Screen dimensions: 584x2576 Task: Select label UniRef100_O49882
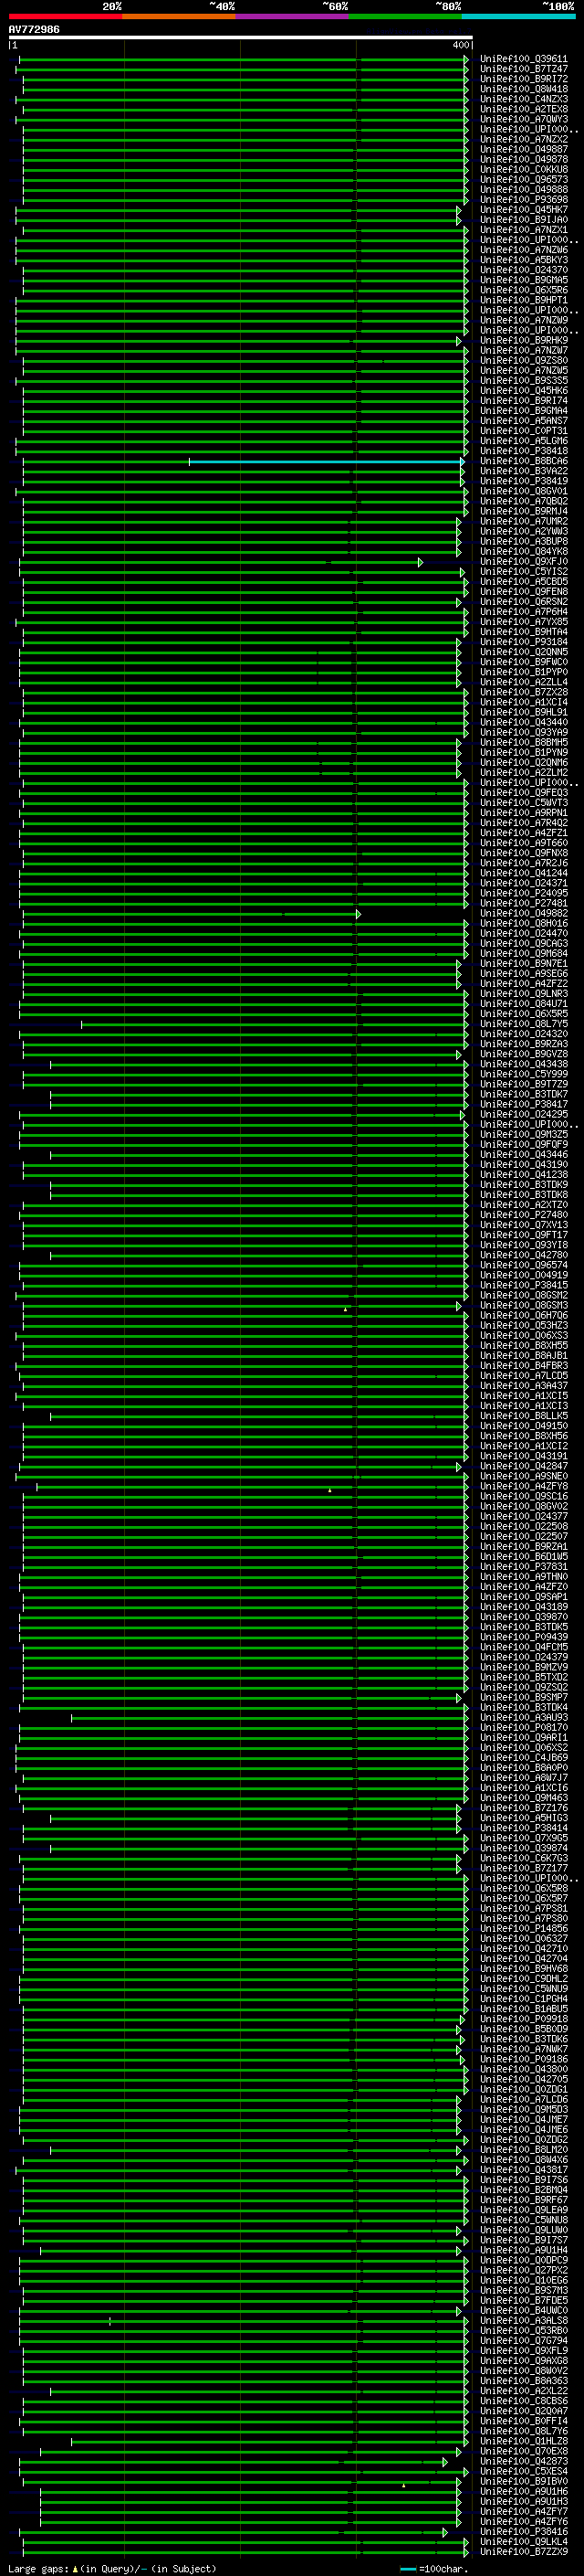point(524,913)
